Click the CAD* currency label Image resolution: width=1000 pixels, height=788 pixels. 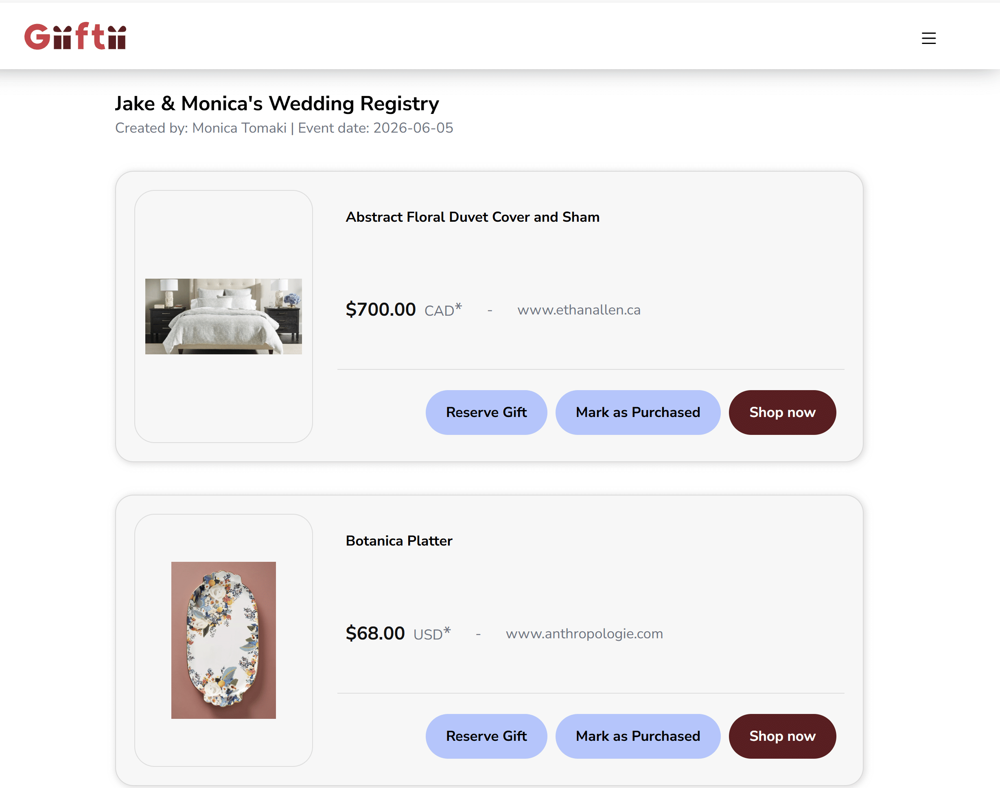click(x=442, y=310)
